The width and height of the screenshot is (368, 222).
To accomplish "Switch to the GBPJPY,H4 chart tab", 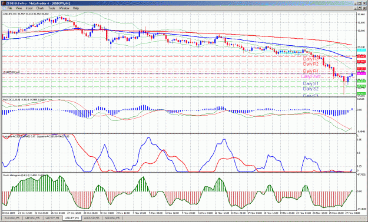I will (52, 218).
